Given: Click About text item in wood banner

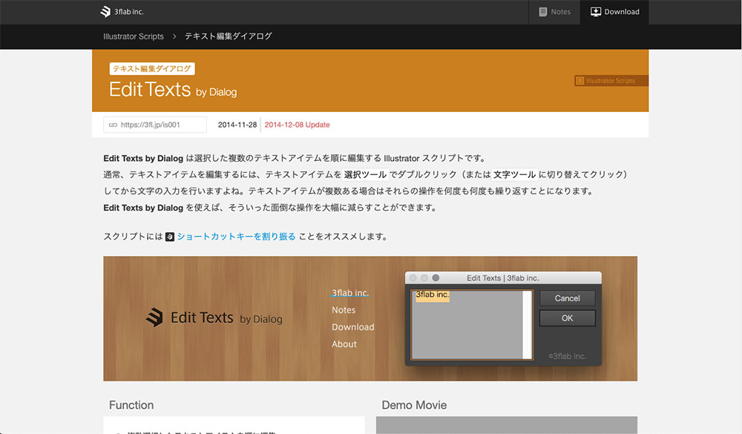Looking at the screenshot, I should (344, 344).
